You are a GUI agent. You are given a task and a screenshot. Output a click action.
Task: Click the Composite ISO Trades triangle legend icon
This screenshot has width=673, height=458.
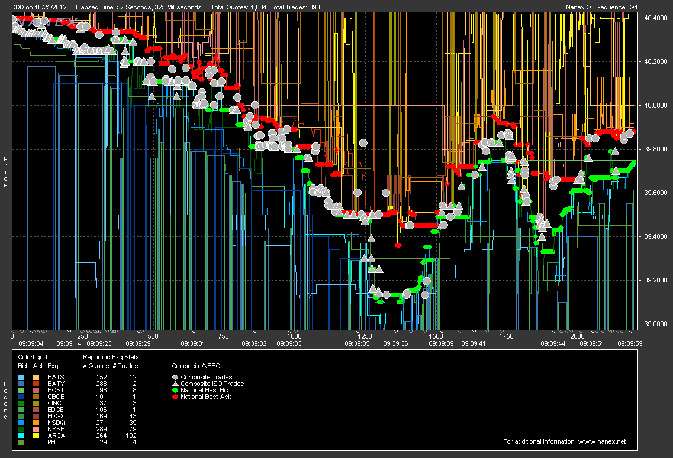point(175,384)
